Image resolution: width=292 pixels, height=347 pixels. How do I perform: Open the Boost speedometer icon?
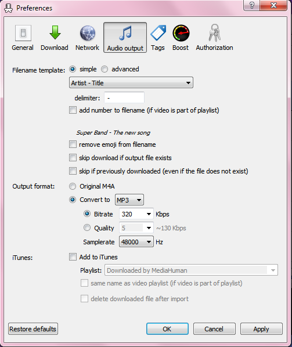coord(181,33)
